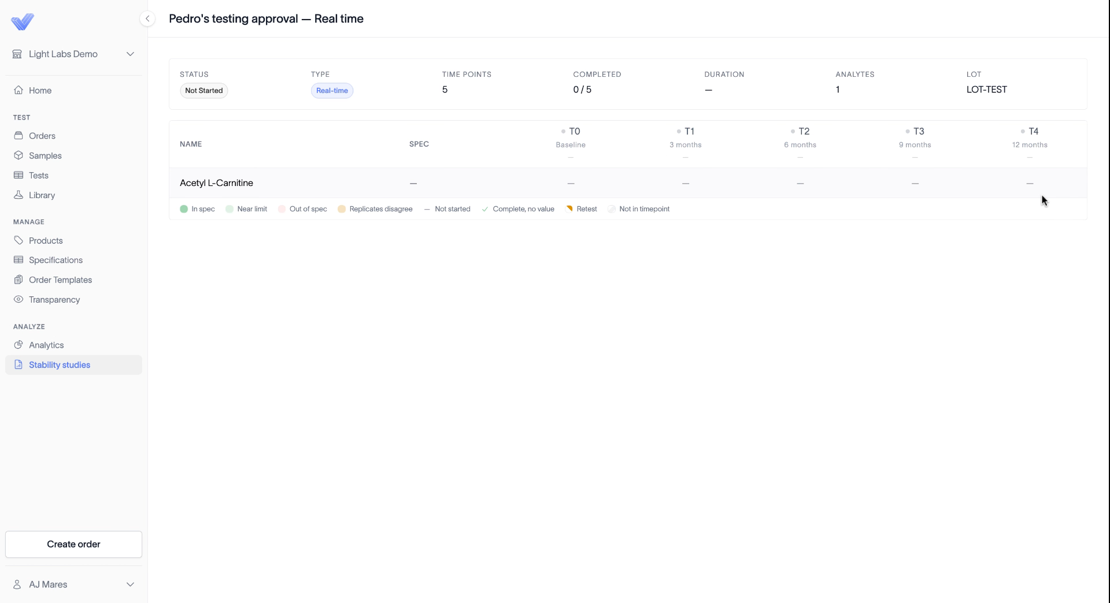Screen dimensions: 1110x603
Task: Select the Acetyl L-Carnitine row
Action: coord(628,183)
